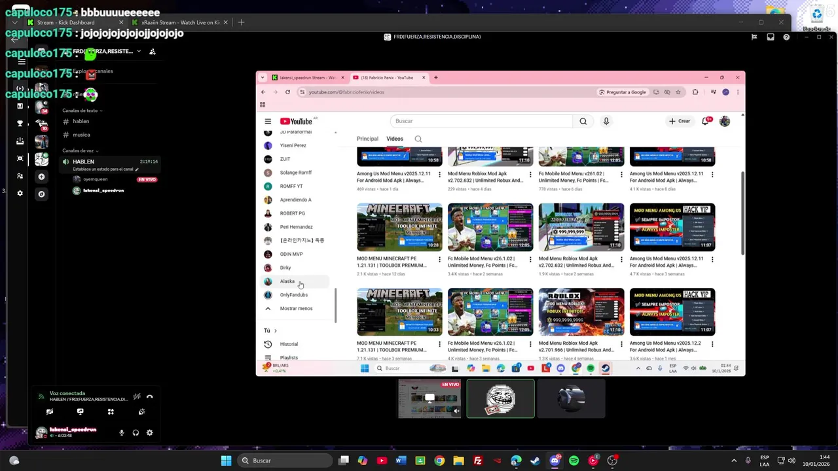Expand the FRD server name dropdown
The image size is (838, 471).
click(138, 52)
